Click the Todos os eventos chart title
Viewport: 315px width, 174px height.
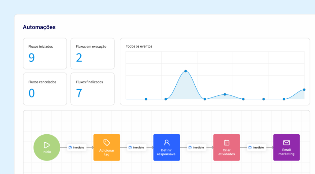point(139,46)
